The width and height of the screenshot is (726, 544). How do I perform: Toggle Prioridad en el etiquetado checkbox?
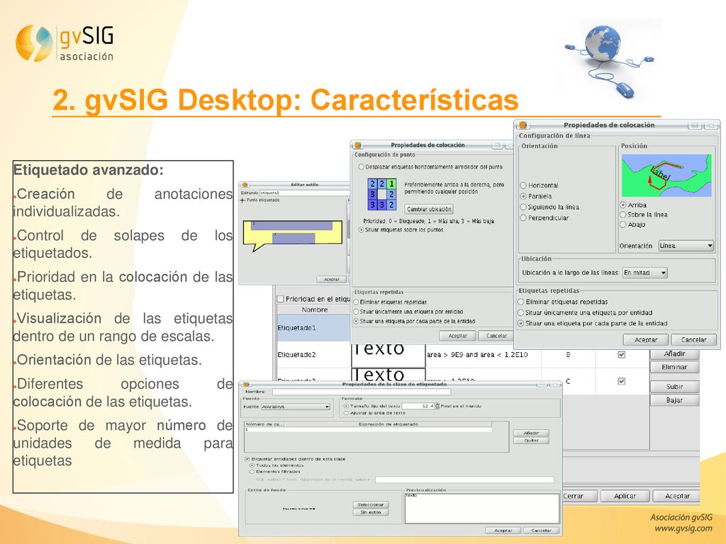coord(280,300)
